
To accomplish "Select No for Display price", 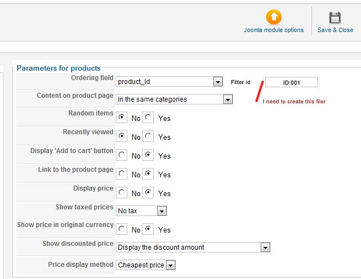I will click(122, 192).
